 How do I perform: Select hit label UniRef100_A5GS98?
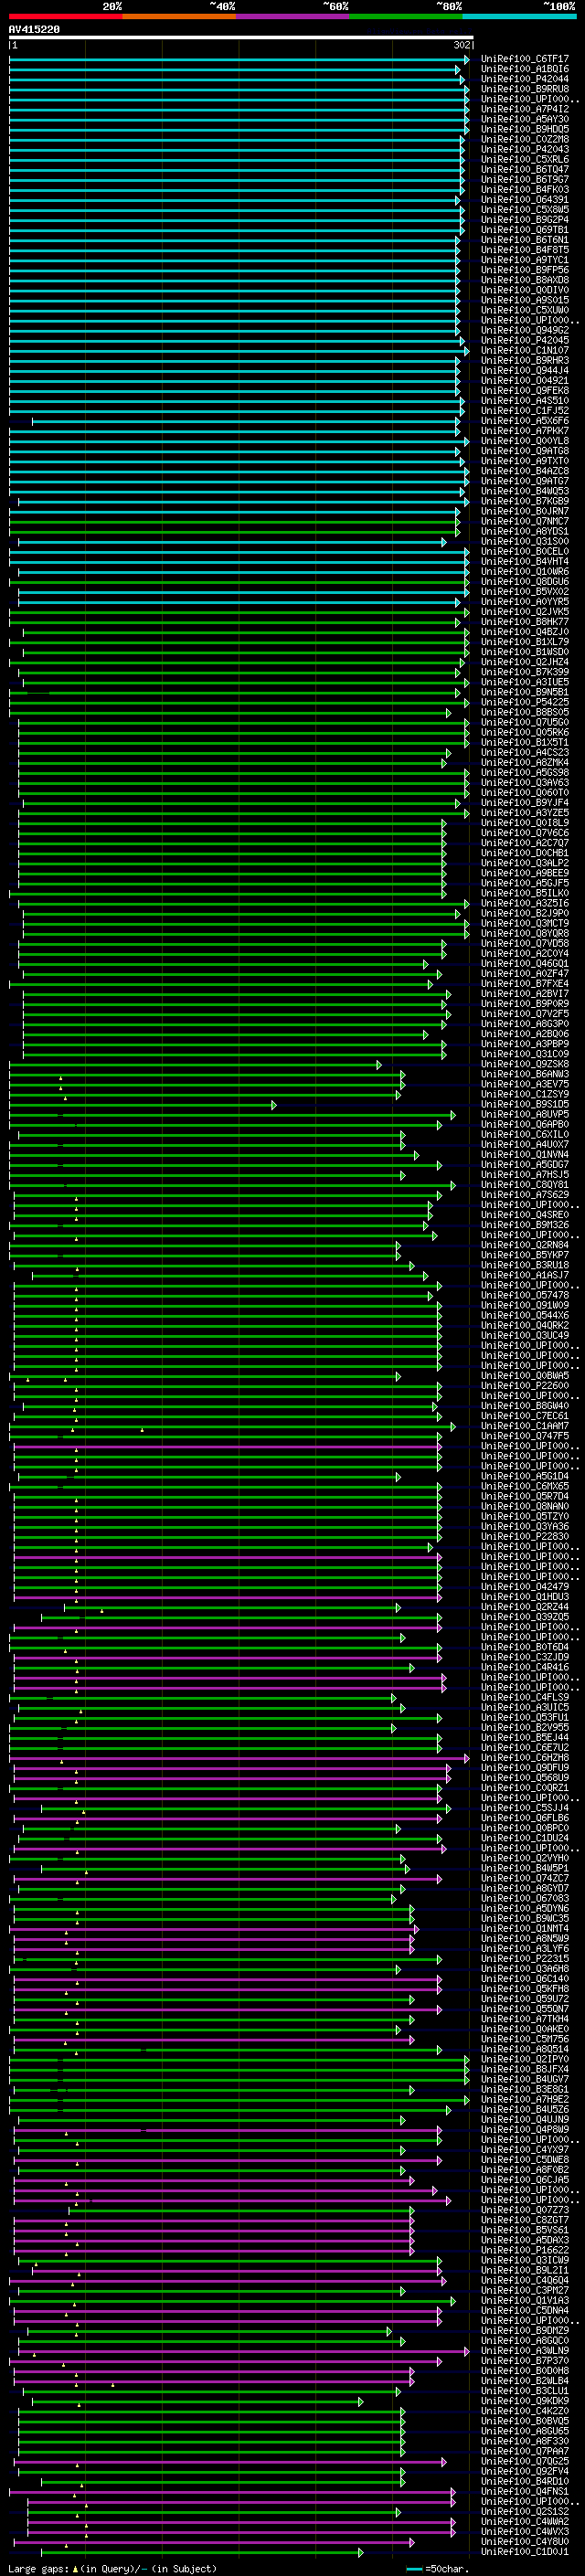(x=525, y=772)
